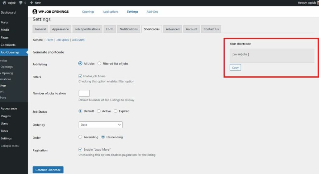Open the New Opening submenu item
The image size is (319, 174).
(7, 73)
